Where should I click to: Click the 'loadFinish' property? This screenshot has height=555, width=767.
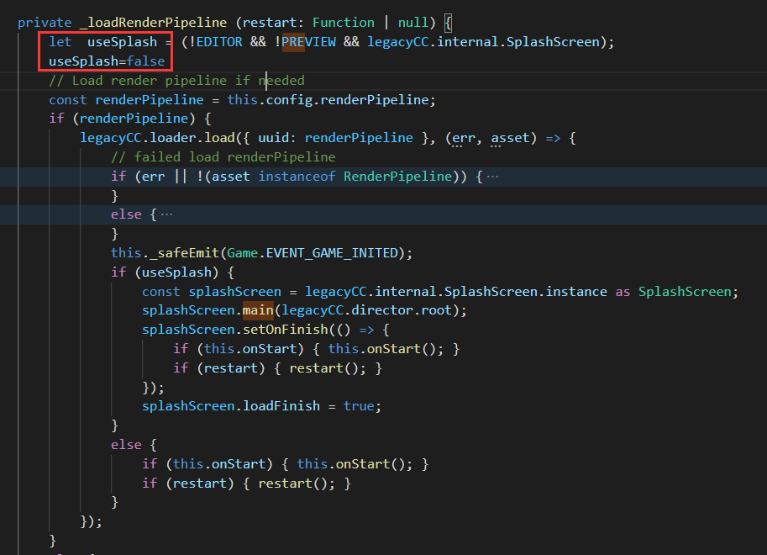coord(281,406)
